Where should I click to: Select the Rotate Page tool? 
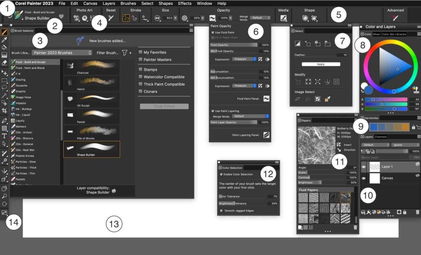(4, 204)
